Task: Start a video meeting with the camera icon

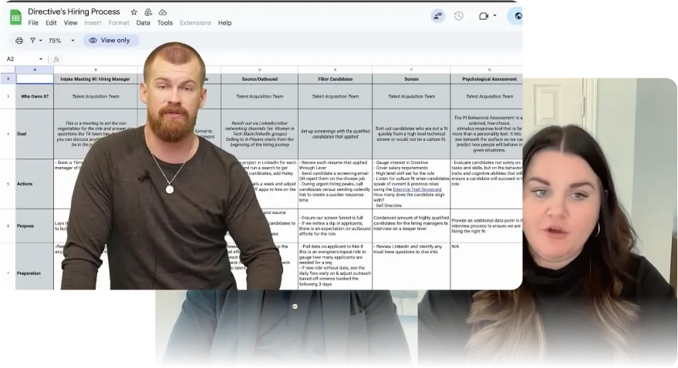Action: click(x=484, y=16)
